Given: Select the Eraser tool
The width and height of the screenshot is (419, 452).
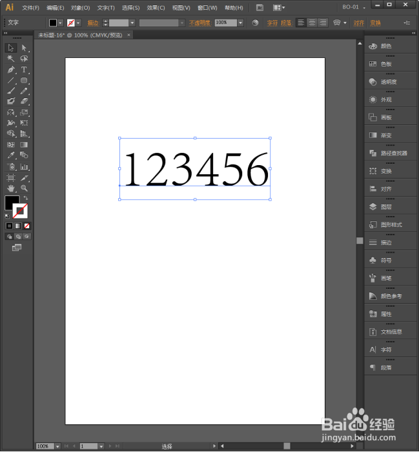Looking at the screenshot, I should tap(24, 101).
